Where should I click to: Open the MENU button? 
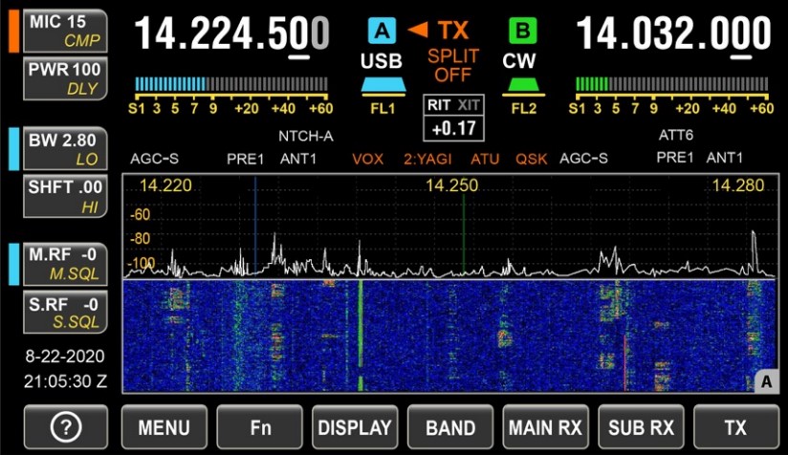point(164,427)
